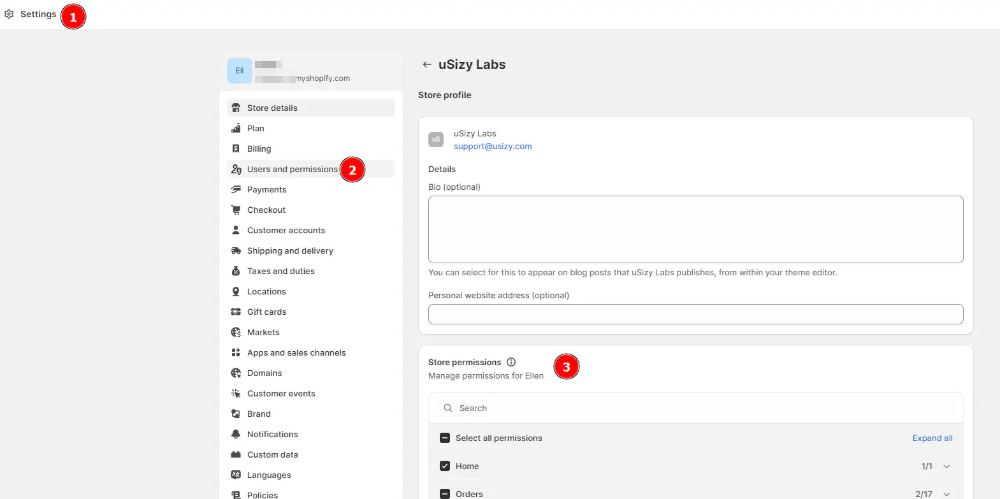Screen dimensions: 1000x499
Task: Click the Shipping and delivery truck icon
Action: (x=236, y=250)
